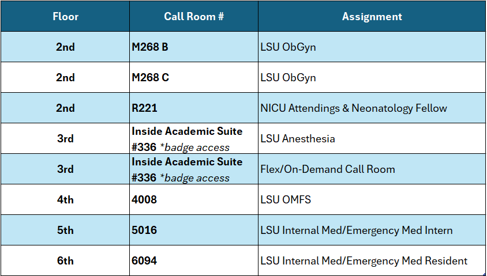Click the Floor column header
The width and height of the screenshot is (487, 276).
(65, 17)
